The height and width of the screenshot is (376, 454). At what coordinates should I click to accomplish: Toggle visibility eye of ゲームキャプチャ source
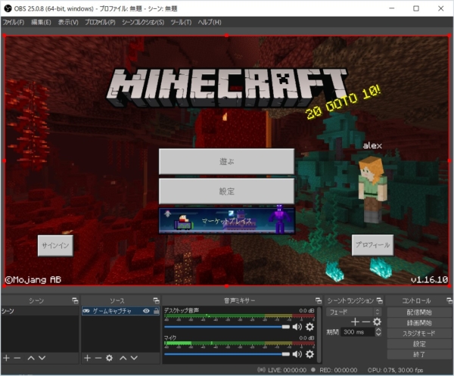[x=147, y=311]
